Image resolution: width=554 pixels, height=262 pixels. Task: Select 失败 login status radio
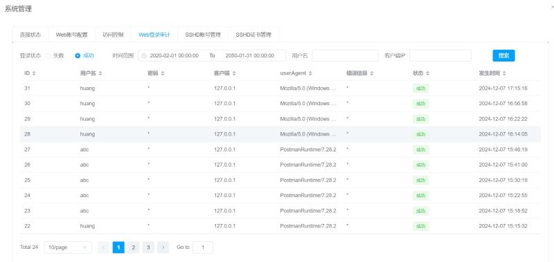pos(48,56)
